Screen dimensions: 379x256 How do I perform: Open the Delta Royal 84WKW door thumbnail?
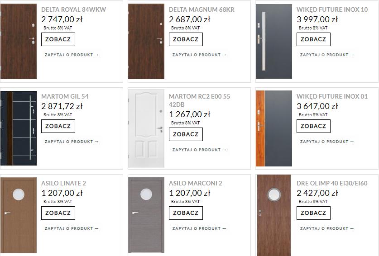[x=19, y=41]
